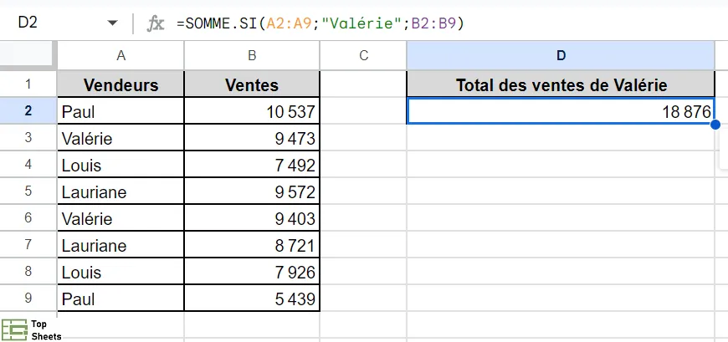Select the Paul cell in row 9
The width and height of the screenshot is (728, 342).
[x=120, y=299]
